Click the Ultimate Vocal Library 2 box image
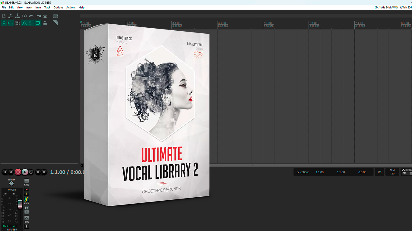The height and width of the screenshot is (231, 412). click(x=147, y=115)
